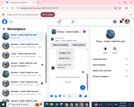Screen dimensions: 134x107
Task: Click the chat messages scrollbar
Action: pos(87,82)
